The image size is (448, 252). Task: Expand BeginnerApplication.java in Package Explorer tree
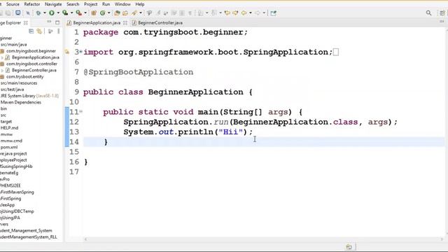tap(2, 57)
